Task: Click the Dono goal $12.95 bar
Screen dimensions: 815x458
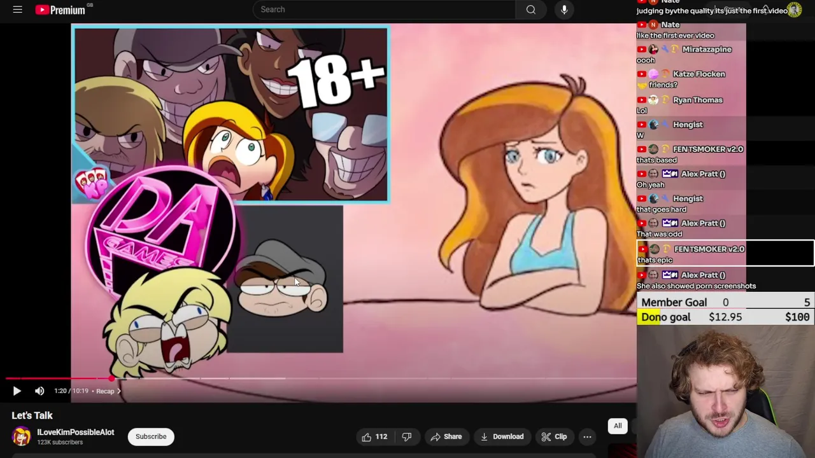Action: (726, 317)
